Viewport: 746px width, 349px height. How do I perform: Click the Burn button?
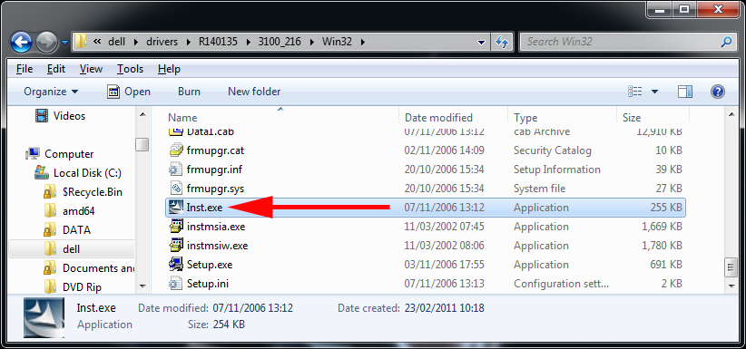[189, 92]
